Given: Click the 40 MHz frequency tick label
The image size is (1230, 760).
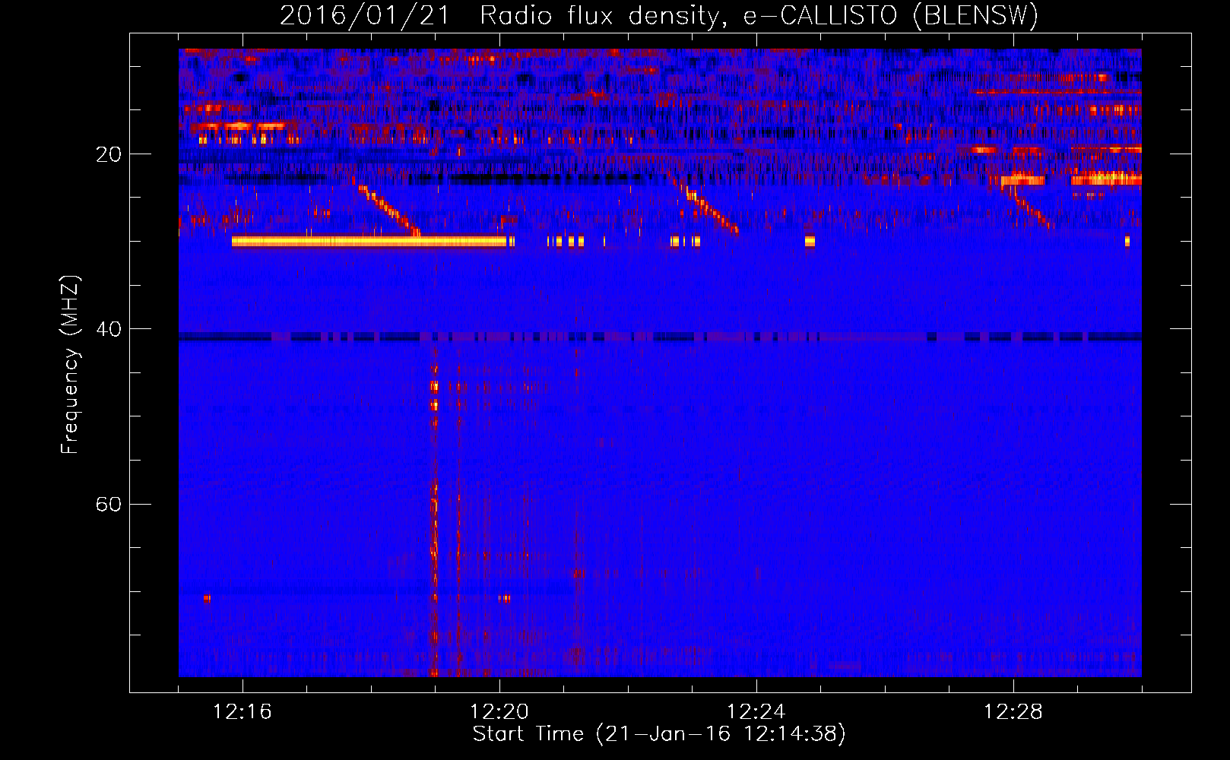Looking at the screenshot, I should pos(108,329).
